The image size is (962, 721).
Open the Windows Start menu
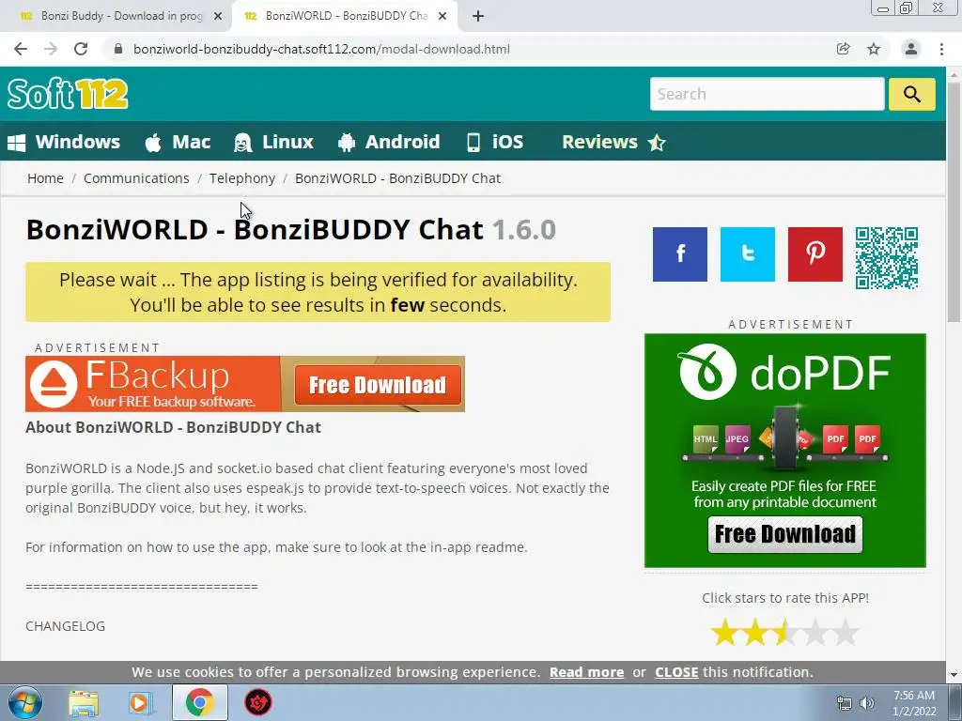[25, 702]
